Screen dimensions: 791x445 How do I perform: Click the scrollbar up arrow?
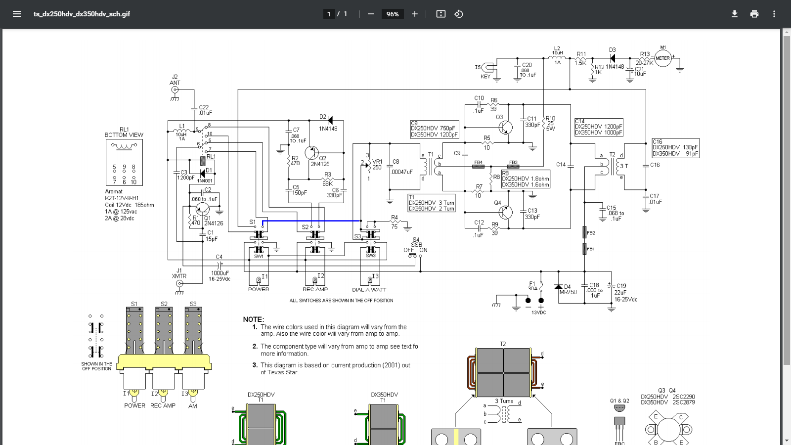787,33
